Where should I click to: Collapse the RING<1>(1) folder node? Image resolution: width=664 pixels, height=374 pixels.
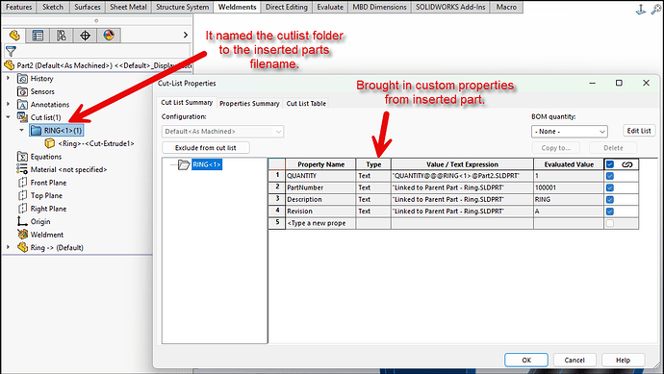click(x=21, y=131)
